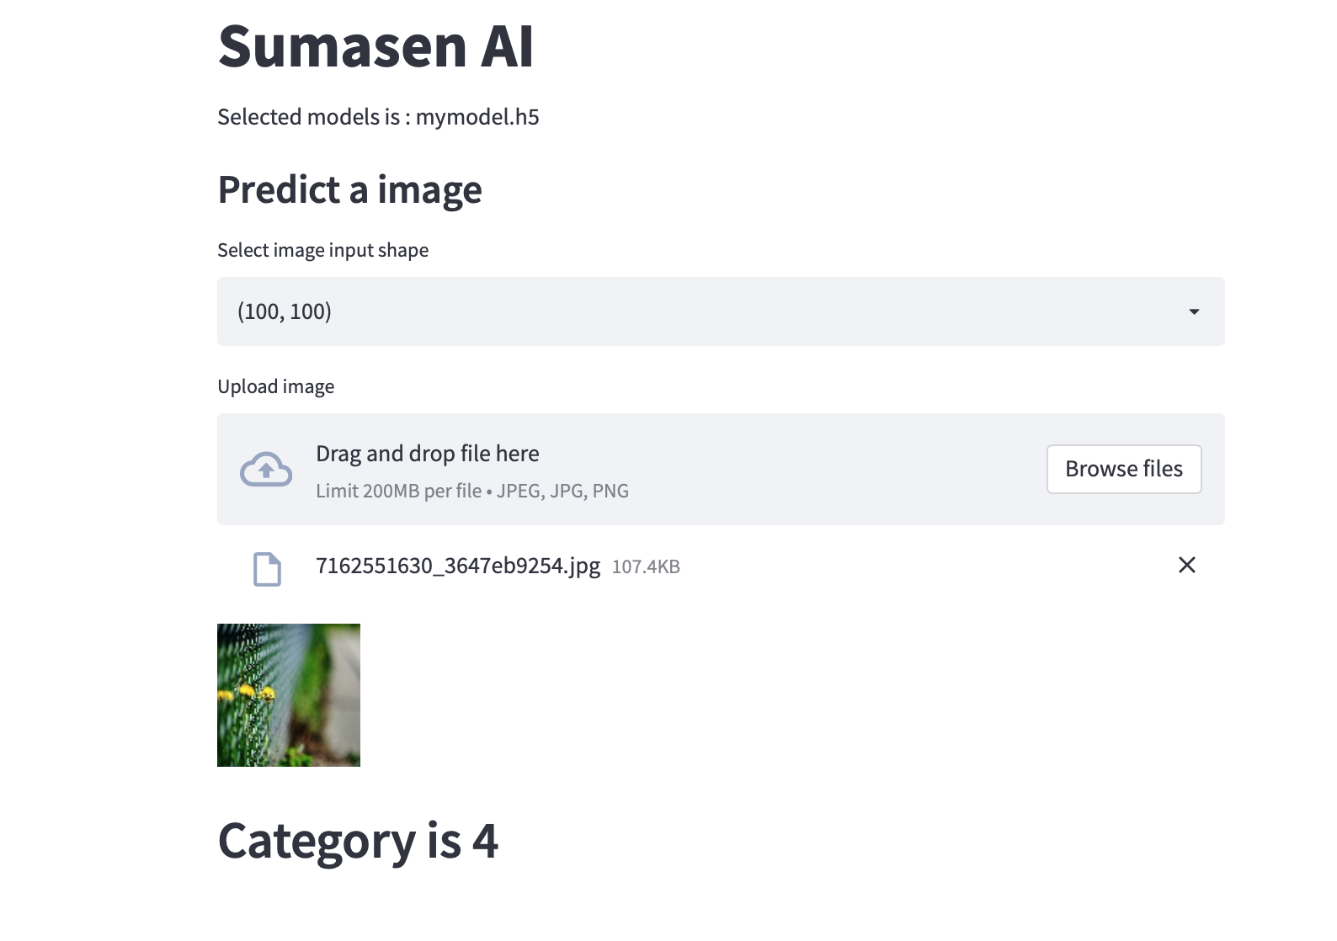Screen dimensions: 1337x941
Task: Click the filename 7162551630_3647eb9254.jpg
Action: [457, 566]
